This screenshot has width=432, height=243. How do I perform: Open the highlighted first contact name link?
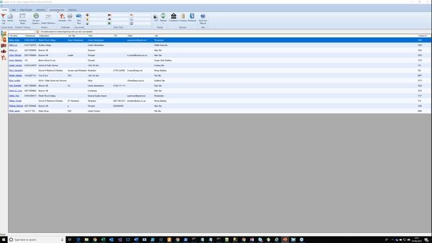tap(14, 40)
